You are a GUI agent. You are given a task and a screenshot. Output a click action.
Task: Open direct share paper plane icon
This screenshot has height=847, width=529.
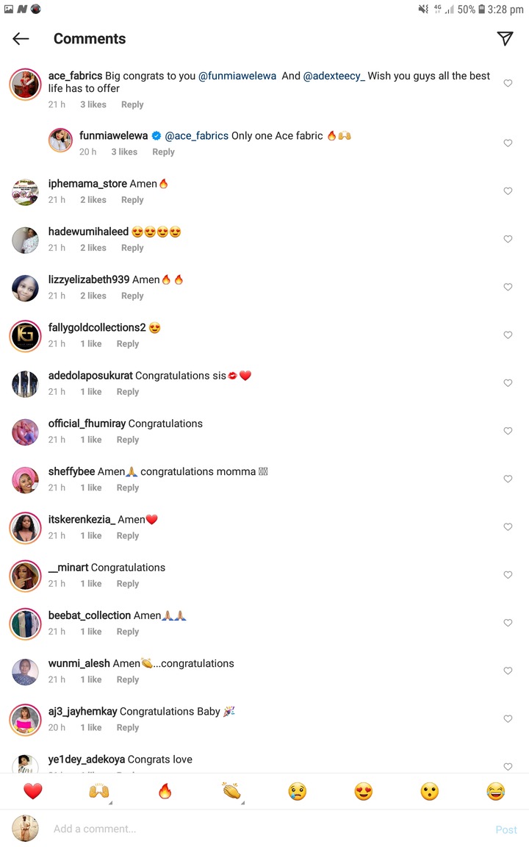coord(505,38)
